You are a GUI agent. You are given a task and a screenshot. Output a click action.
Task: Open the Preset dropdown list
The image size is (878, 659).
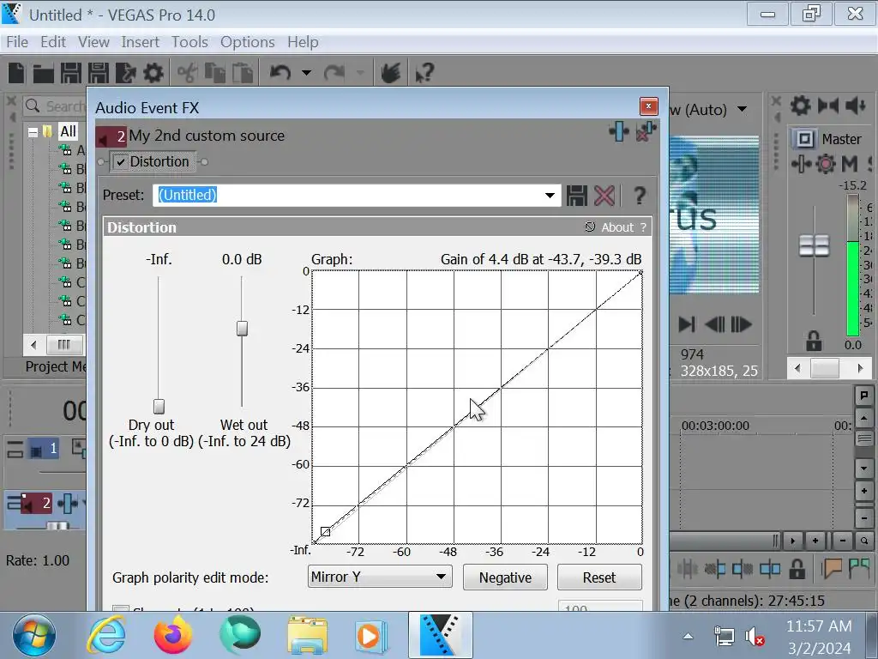(550, 195)
